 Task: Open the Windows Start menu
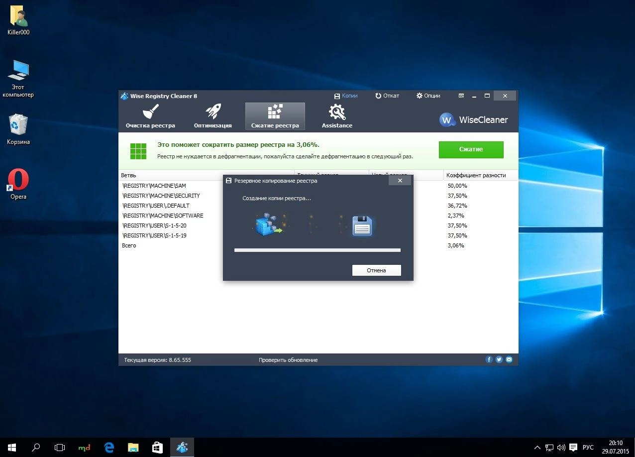tap(12, 448)
